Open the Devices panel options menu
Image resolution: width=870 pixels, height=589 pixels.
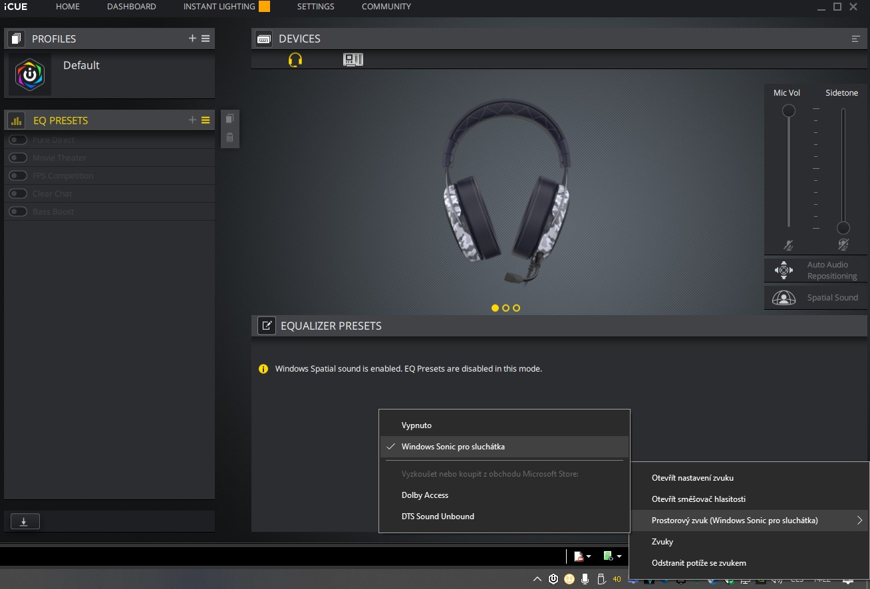[856, 39]
